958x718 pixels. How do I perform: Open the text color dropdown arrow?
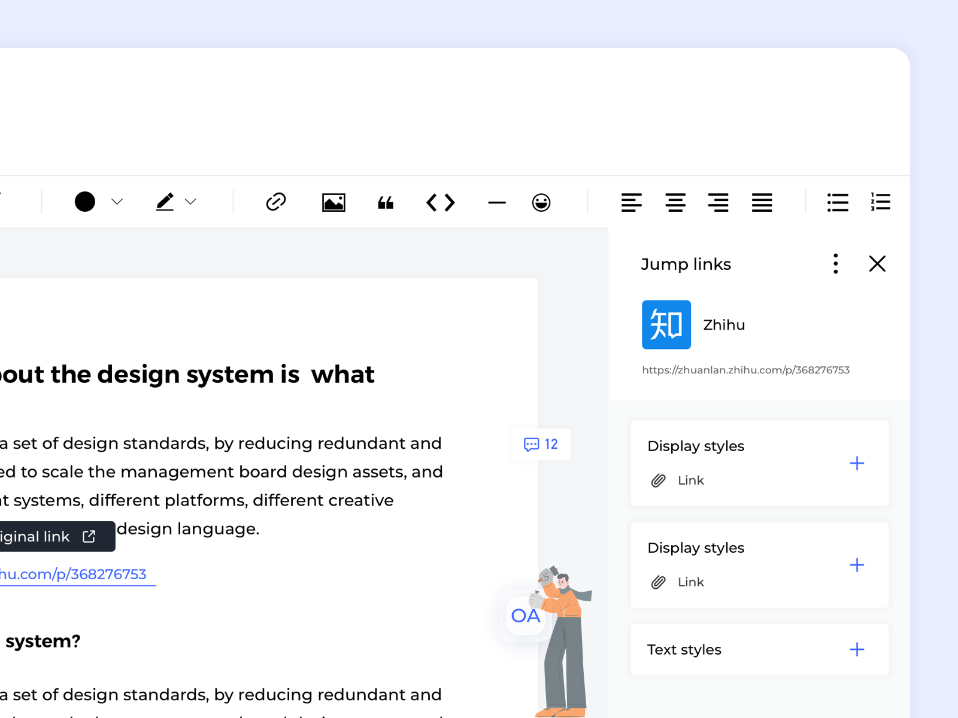pos(117,202)
